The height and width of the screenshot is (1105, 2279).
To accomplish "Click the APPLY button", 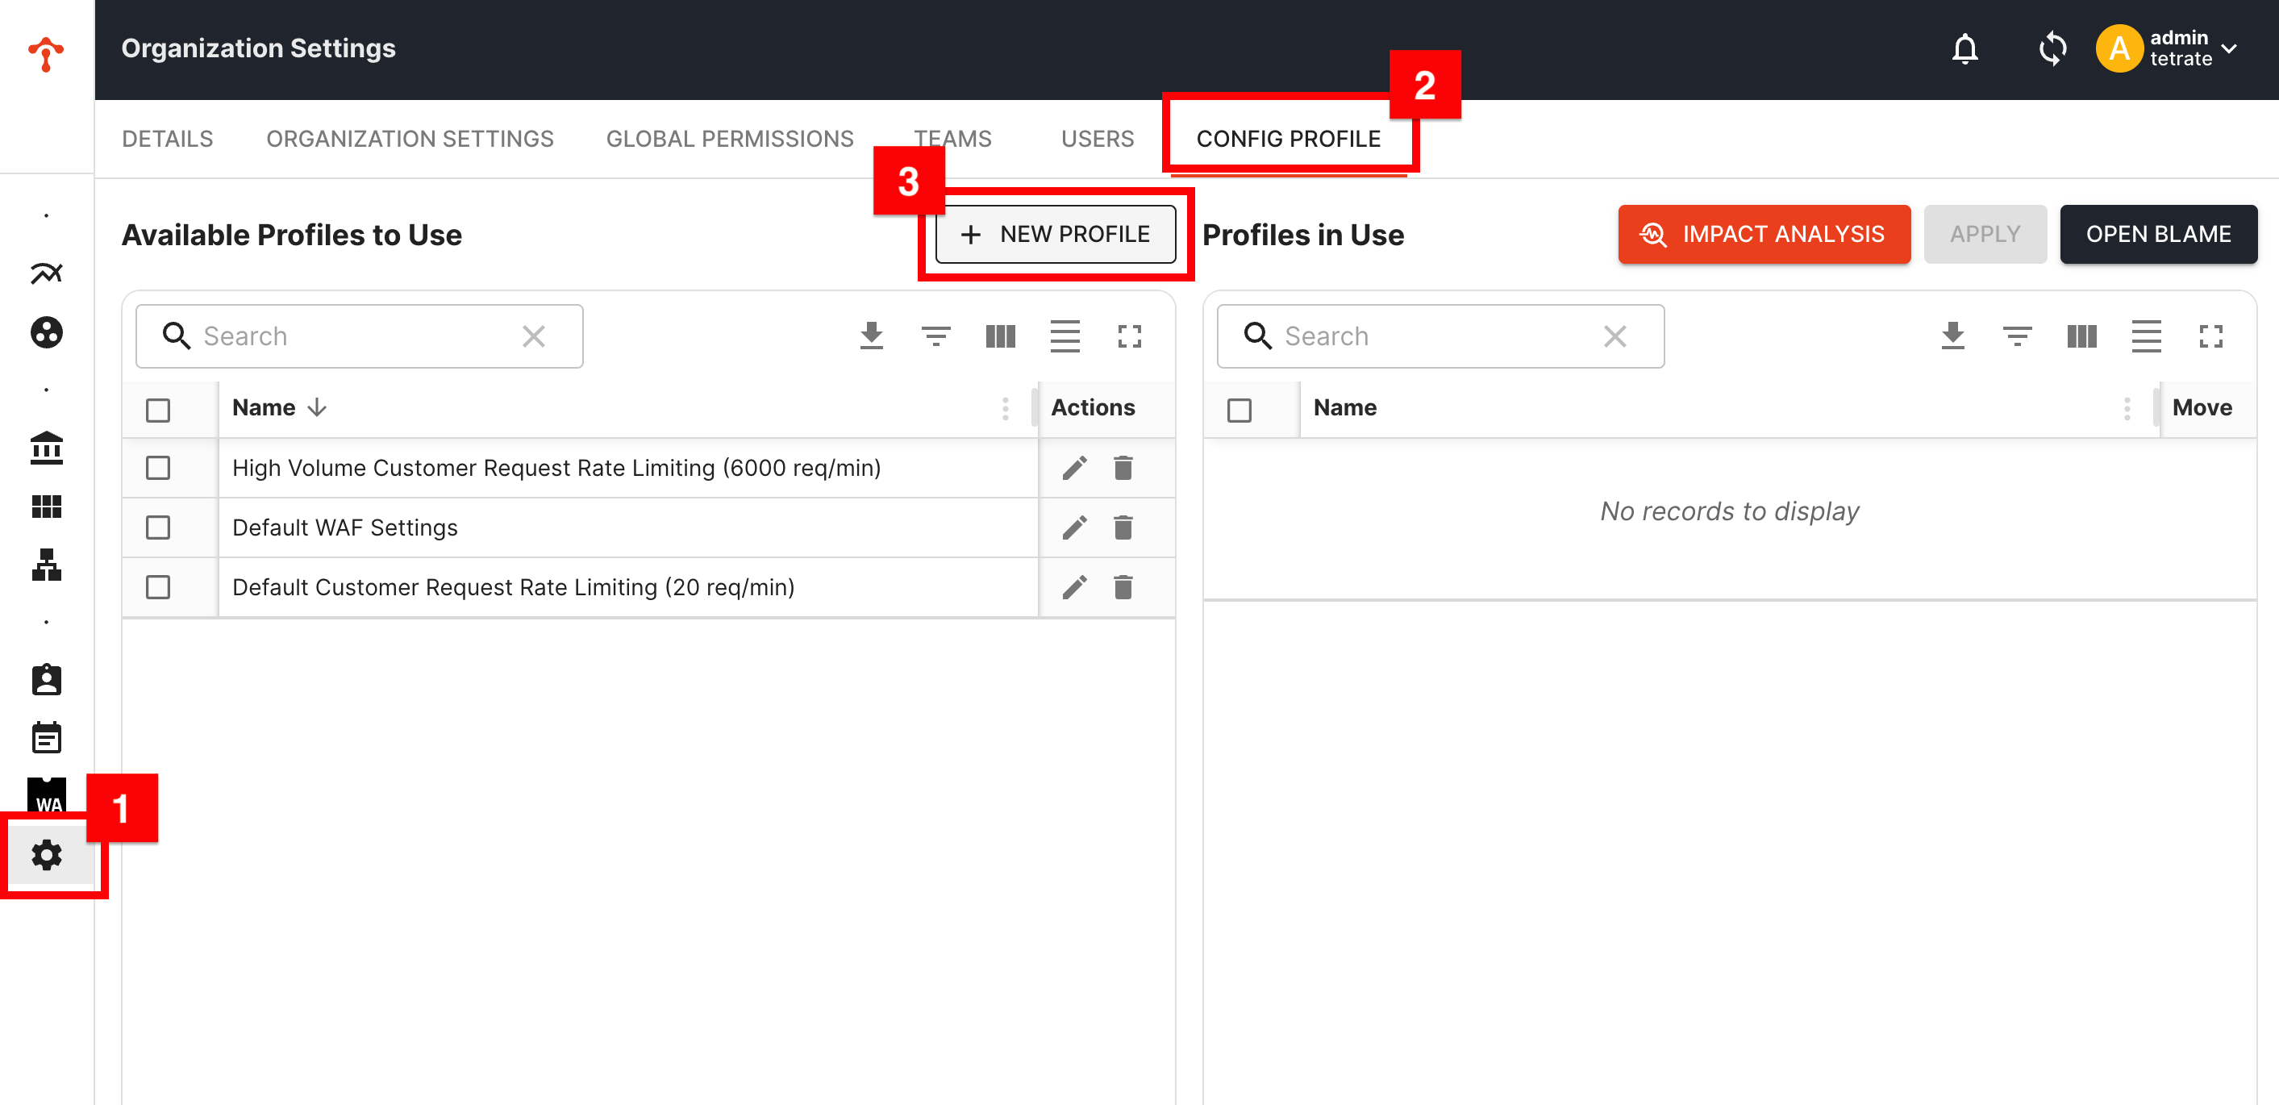I will 1985,235.
